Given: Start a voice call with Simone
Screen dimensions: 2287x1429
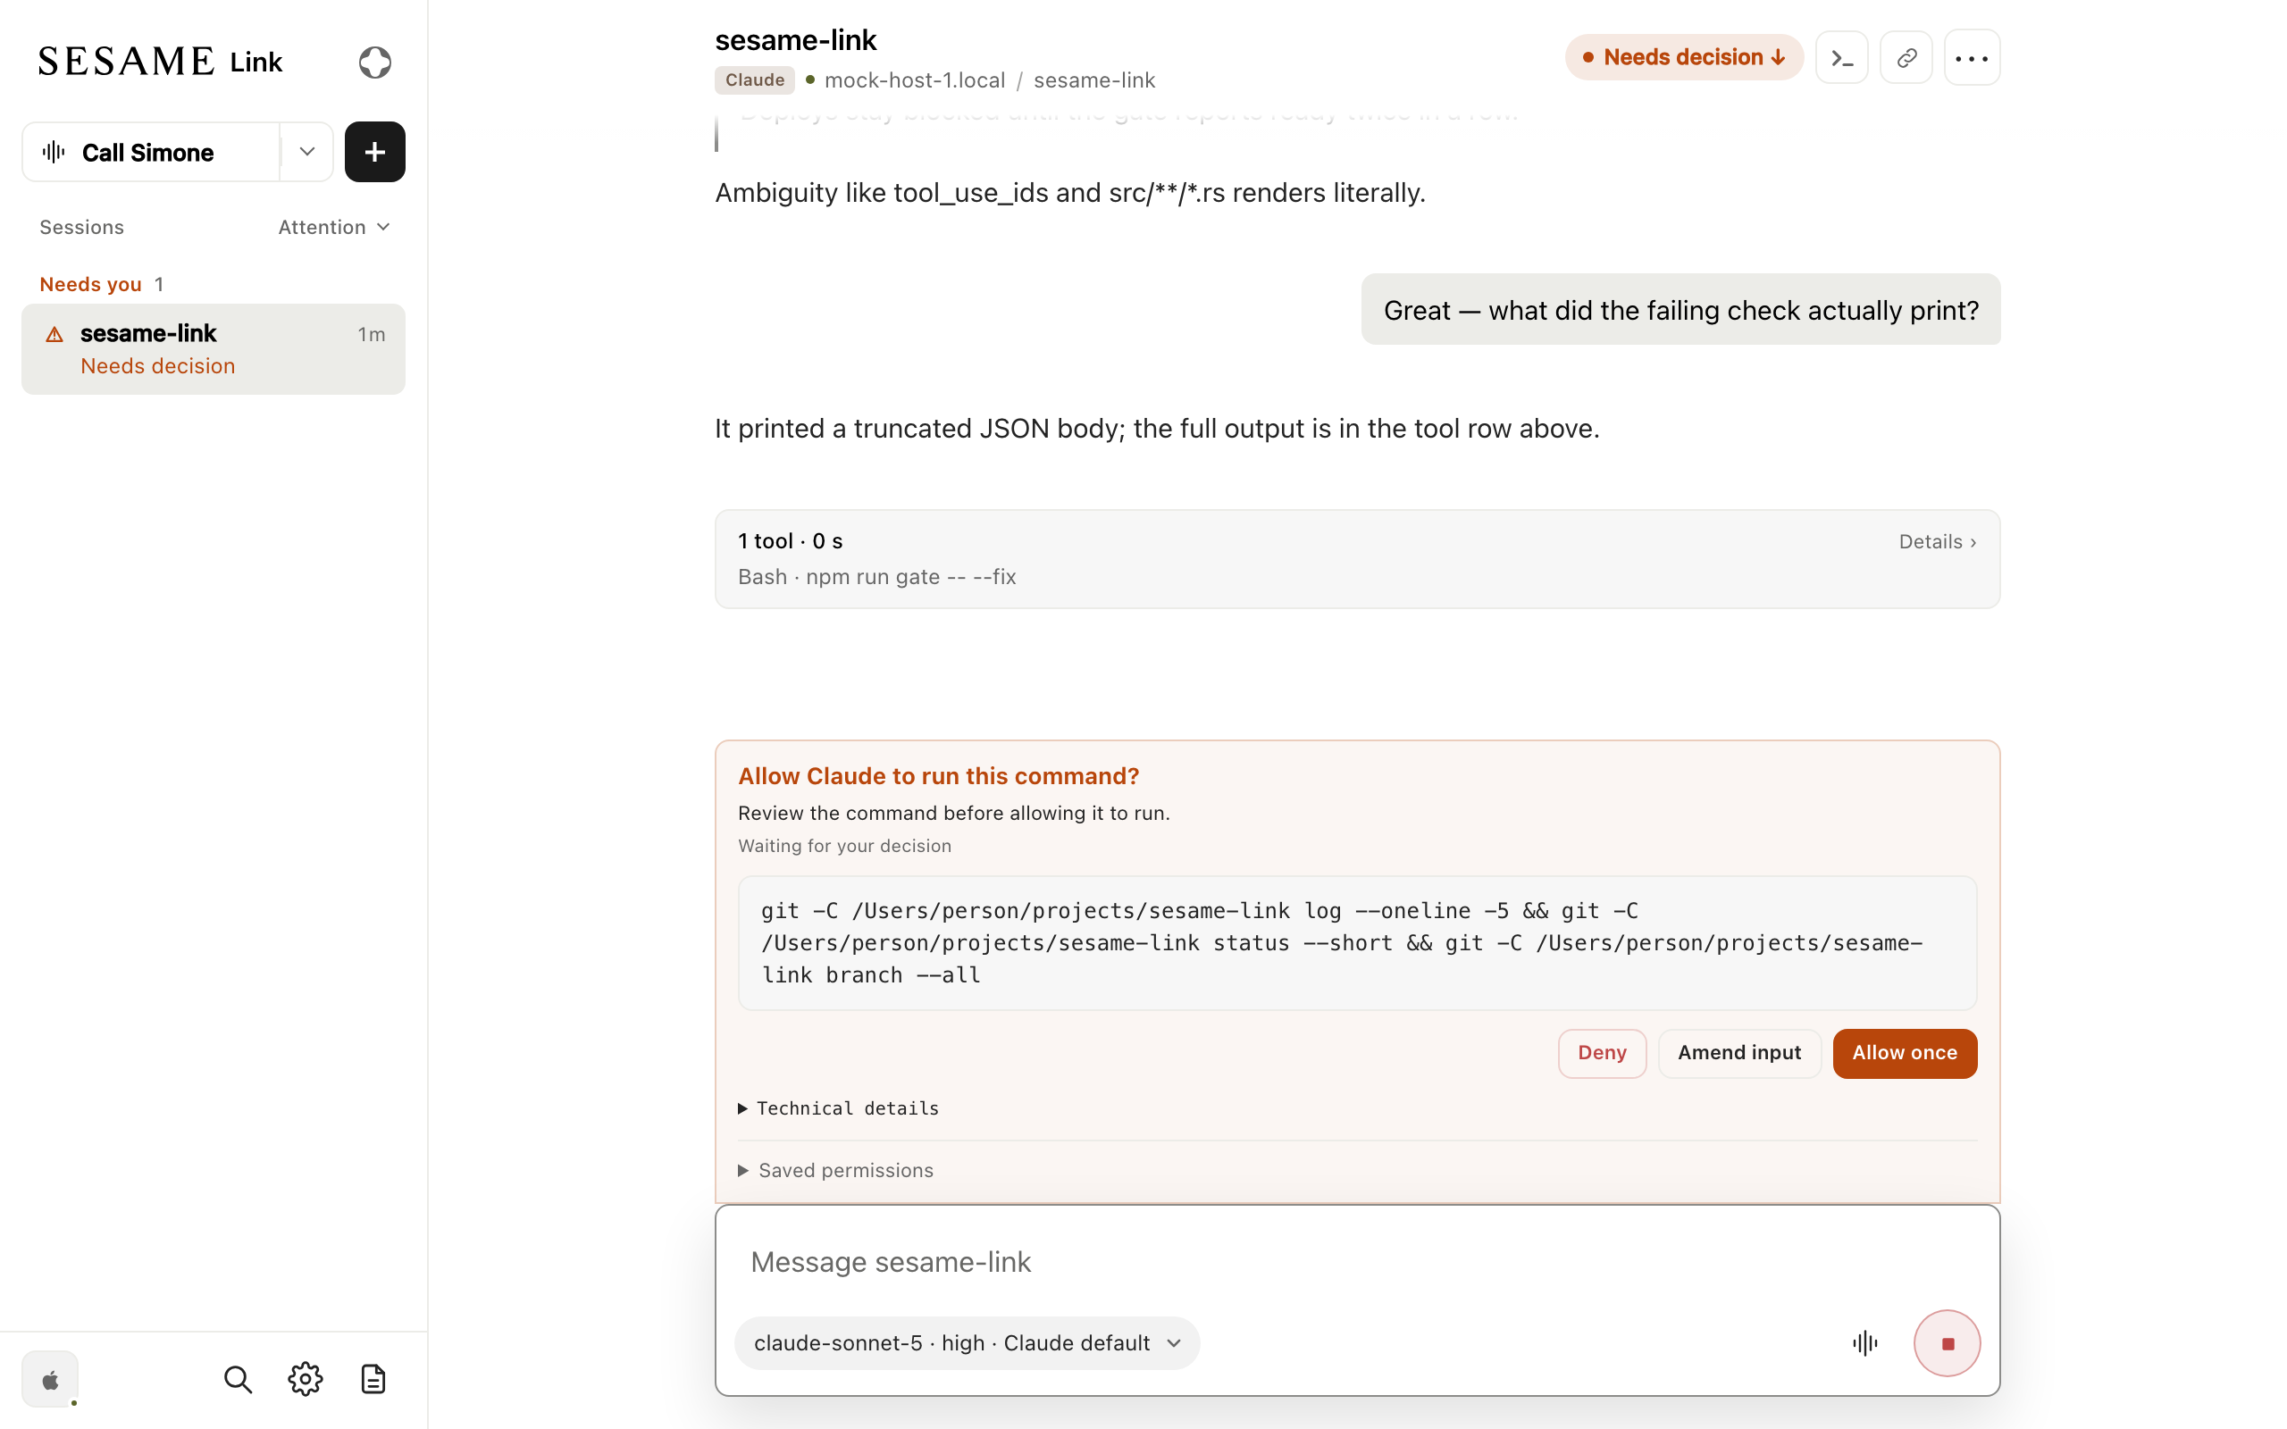Looking at the screenshot, I should coord(151,152).
